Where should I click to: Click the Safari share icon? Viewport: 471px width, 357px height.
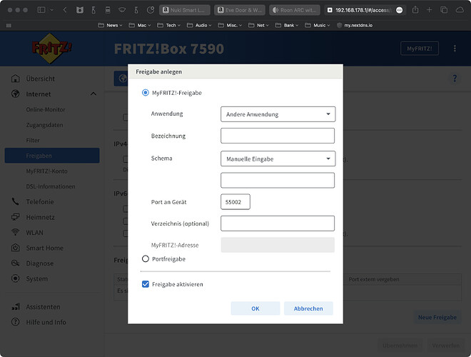pyautogui.click(x=415, y=10)
